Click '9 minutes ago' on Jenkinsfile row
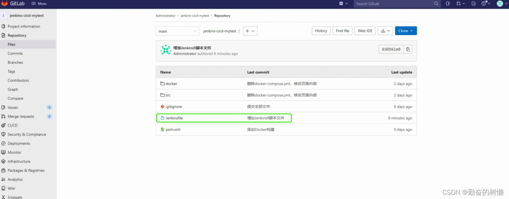Viewport: 509px width, 199px height. tap(400, 118)
